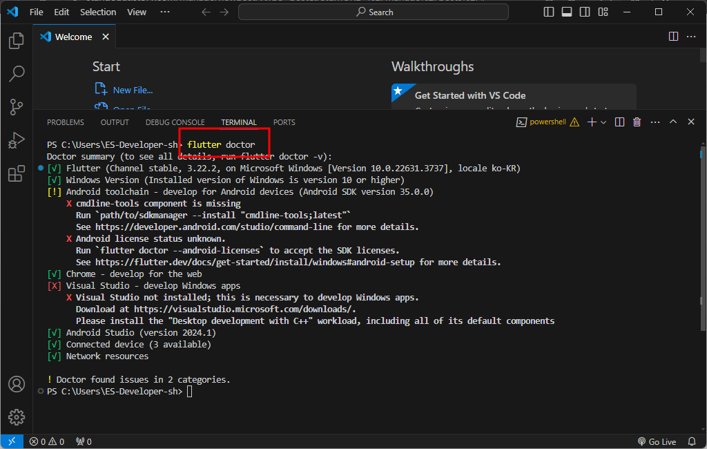The width and height of the screenshot is (707, 449).
Task: Close the Welcome tab
Action: 106,37
